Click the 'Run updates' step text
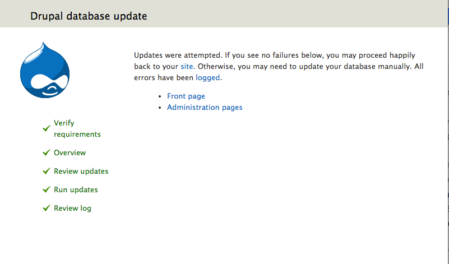449x264 pixels. pos(76,190)
